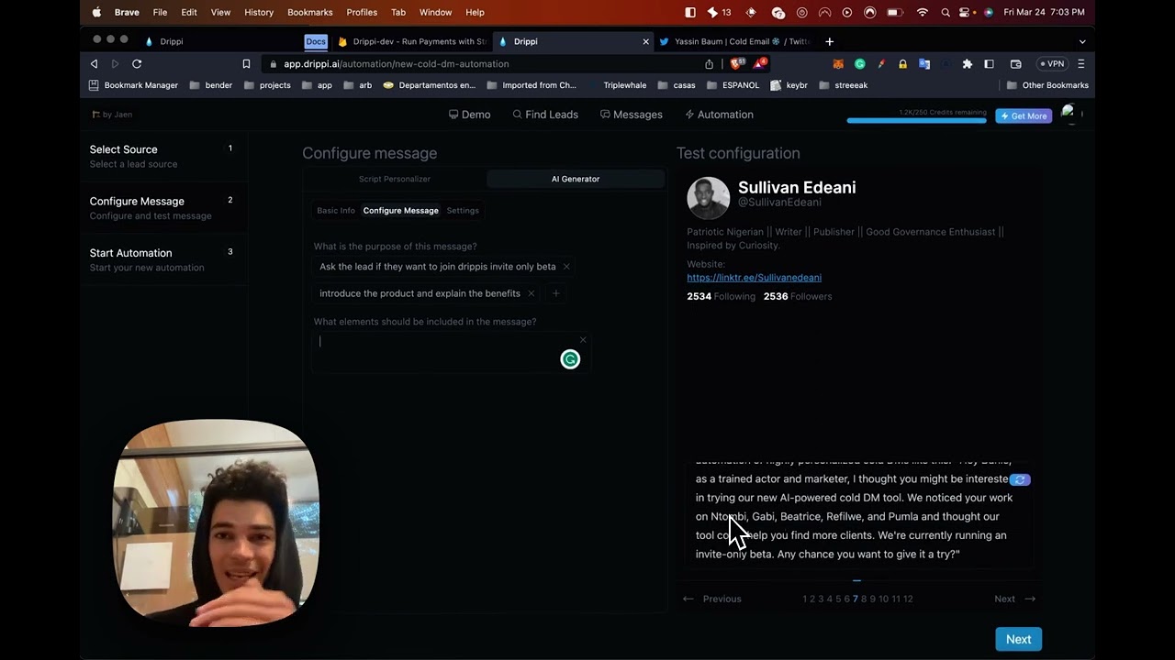Close the active Drippi tab
This screenshot has width=1175, height=660.
pyautogui.click(x=645, y=41)
